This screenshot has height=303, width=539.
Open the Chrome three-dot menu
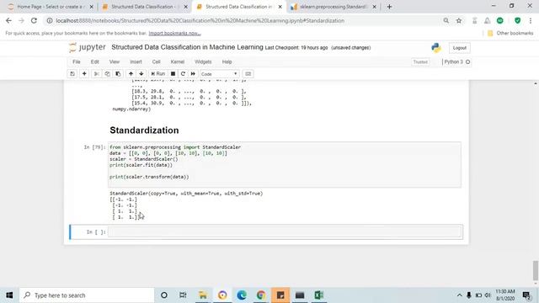(531, 20)
